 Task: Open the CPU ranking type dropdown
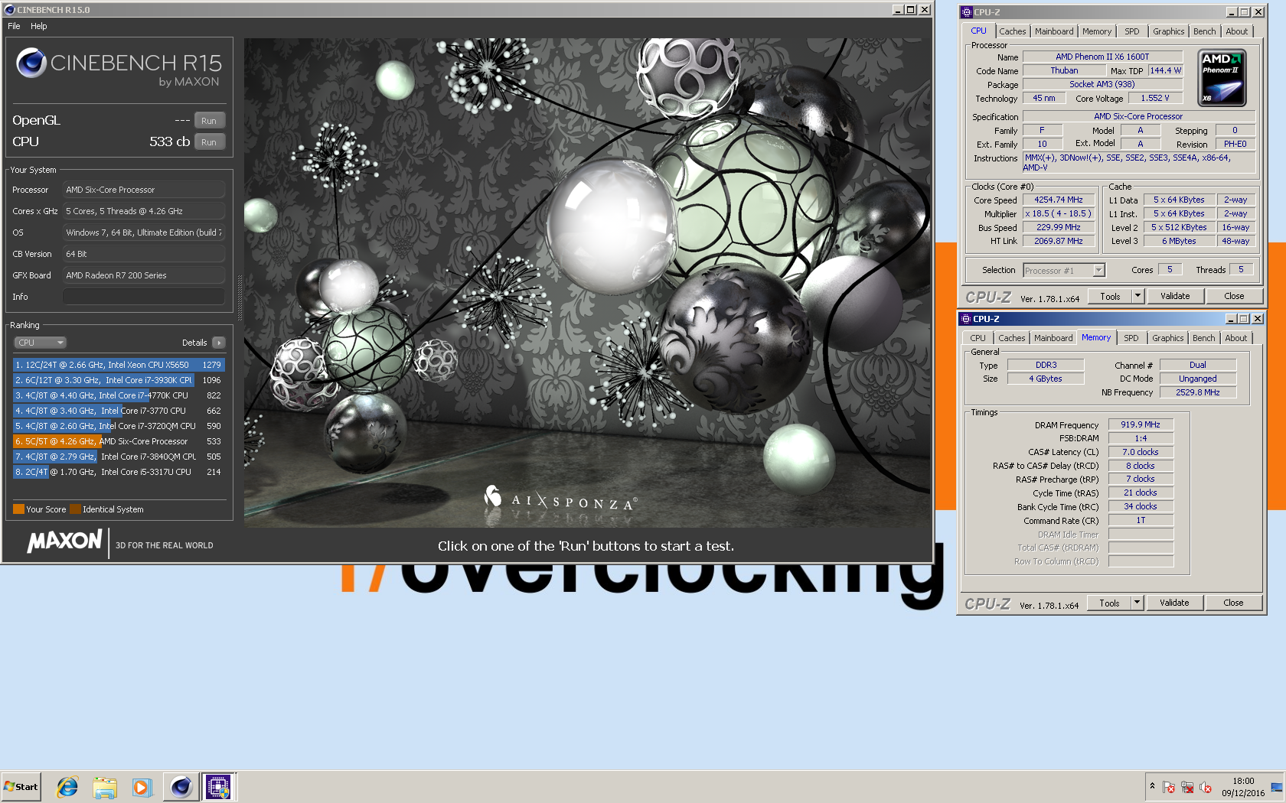41,343
